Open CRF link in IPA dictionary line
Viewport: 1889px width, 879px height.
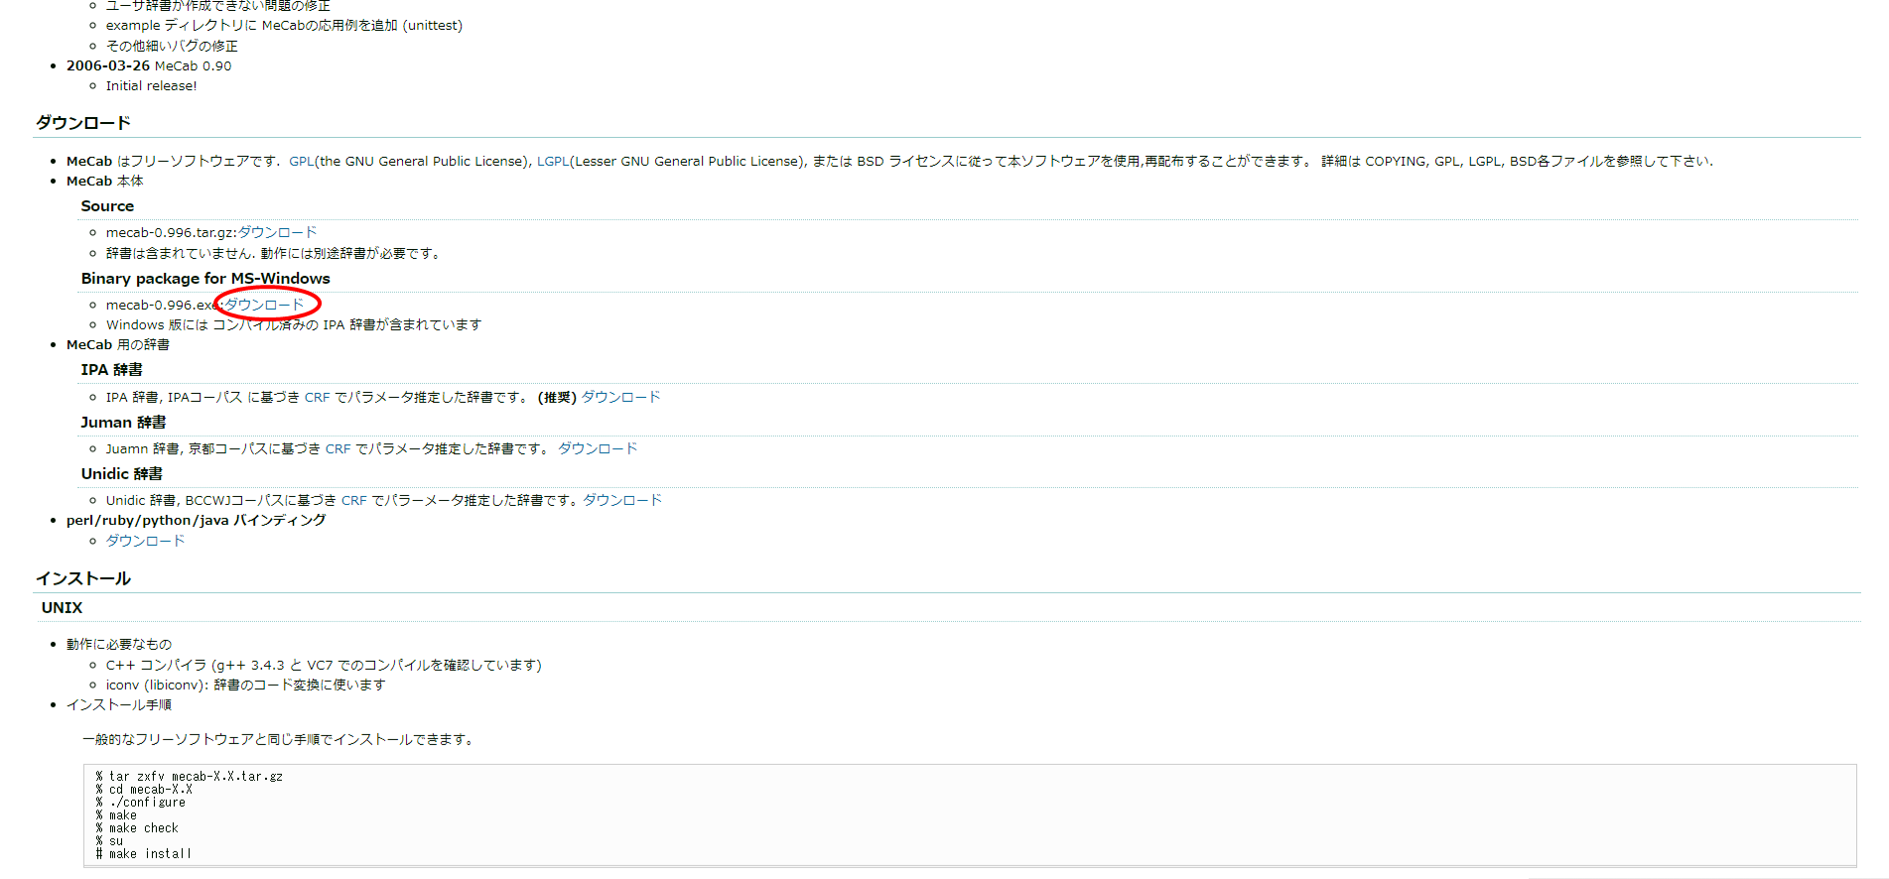pyautogui.click(x=317, y=397)
